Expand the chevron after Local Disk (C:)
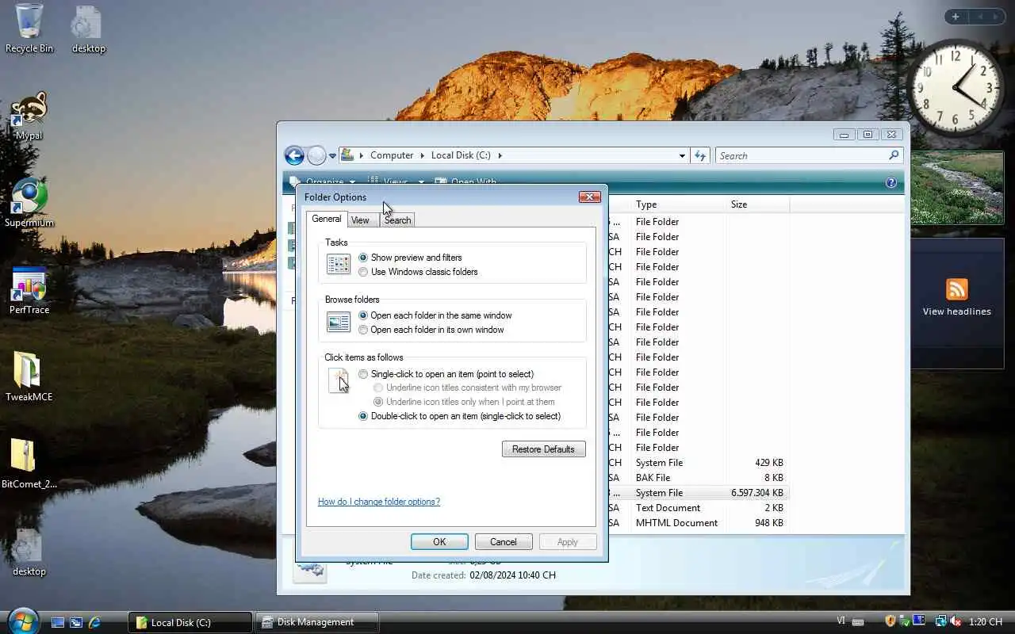Viewport: 1015px width, 634px height. 500,156
